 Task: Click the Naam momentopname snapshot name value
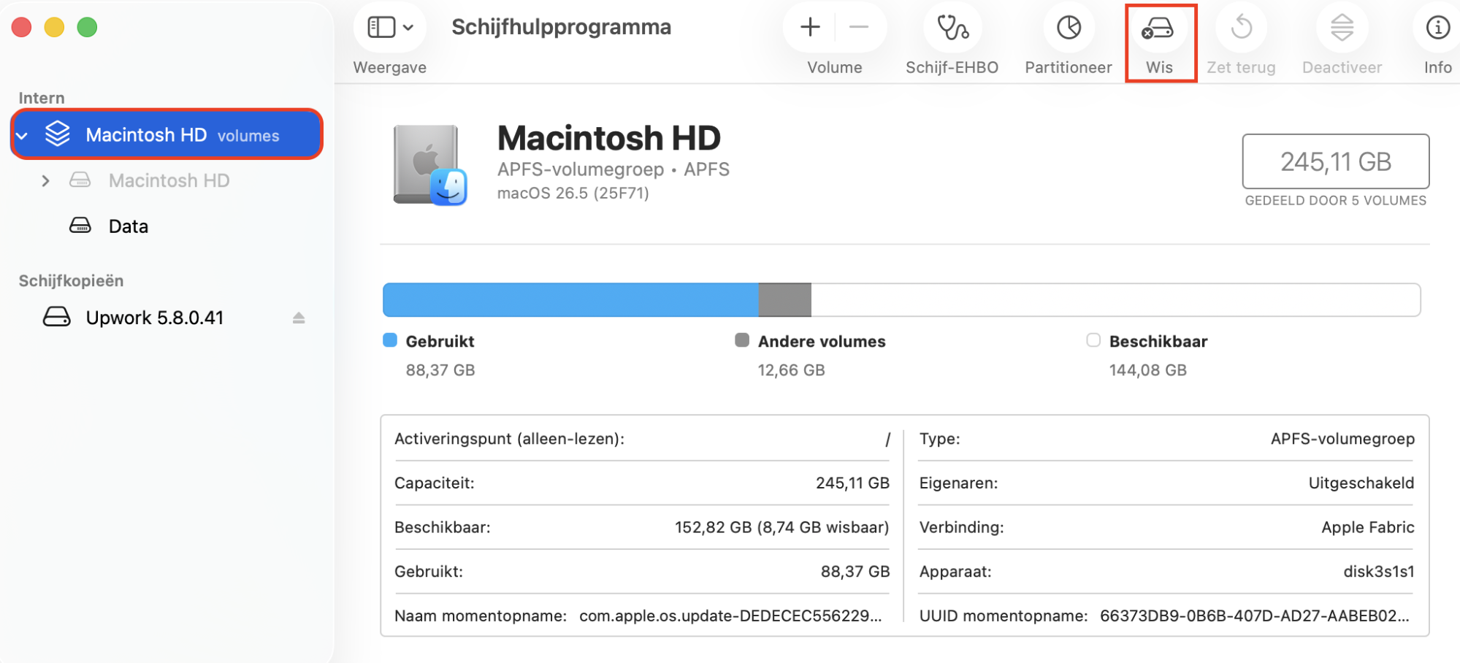[730, 616]
